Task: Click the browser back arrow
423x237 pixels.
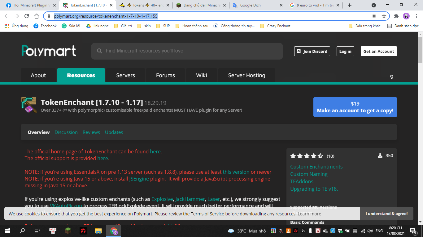Action: [x=7, y=16]
